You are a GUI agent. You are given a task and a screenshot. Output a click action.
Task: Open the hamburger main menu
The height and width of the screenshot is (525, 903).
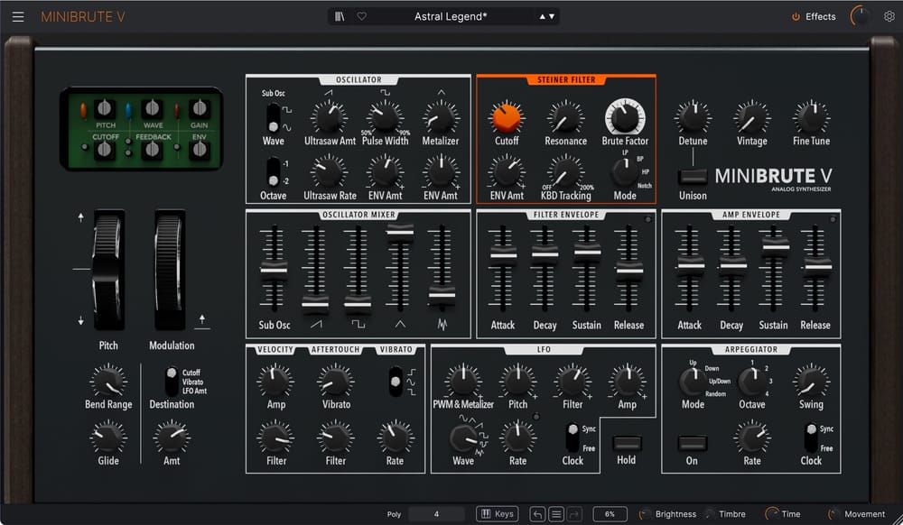click(x=18, y=16)
